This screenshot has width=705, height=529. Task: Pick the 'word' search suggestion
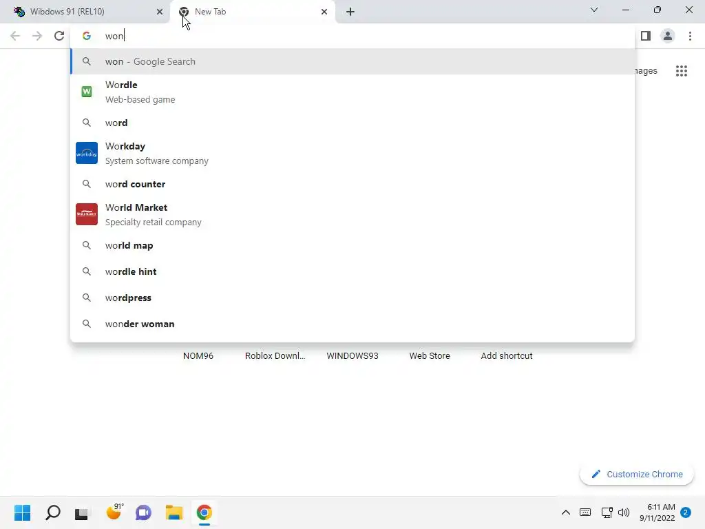coord(352,123)
